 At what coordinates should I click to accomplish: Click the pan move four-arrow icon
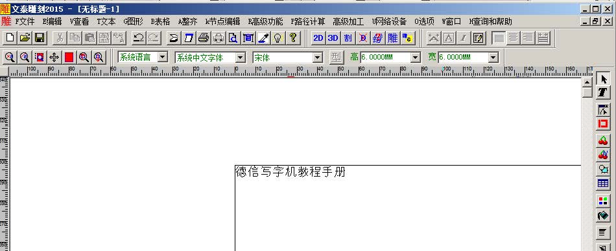click(54, 58)
